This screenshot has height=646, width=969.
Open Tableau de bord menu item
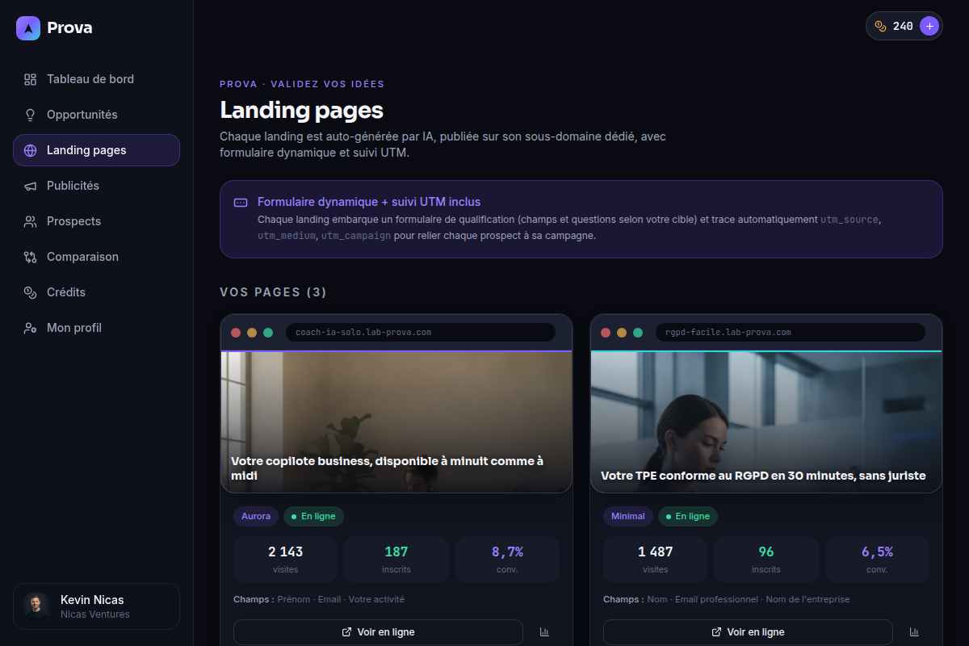96,79
